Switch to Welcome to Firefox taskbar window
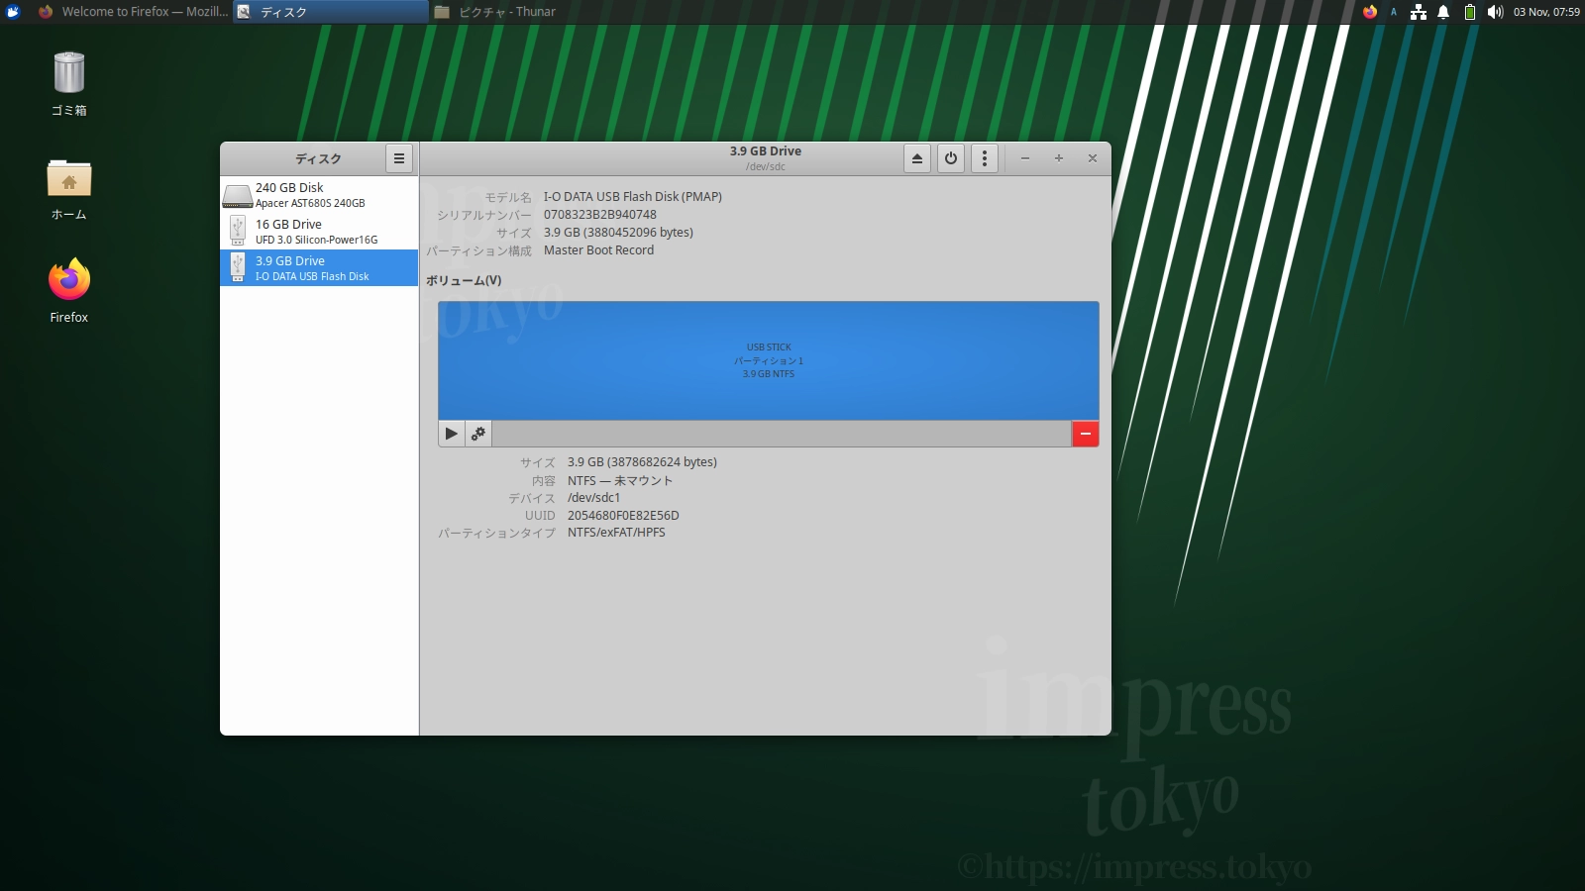 point(133,12)
